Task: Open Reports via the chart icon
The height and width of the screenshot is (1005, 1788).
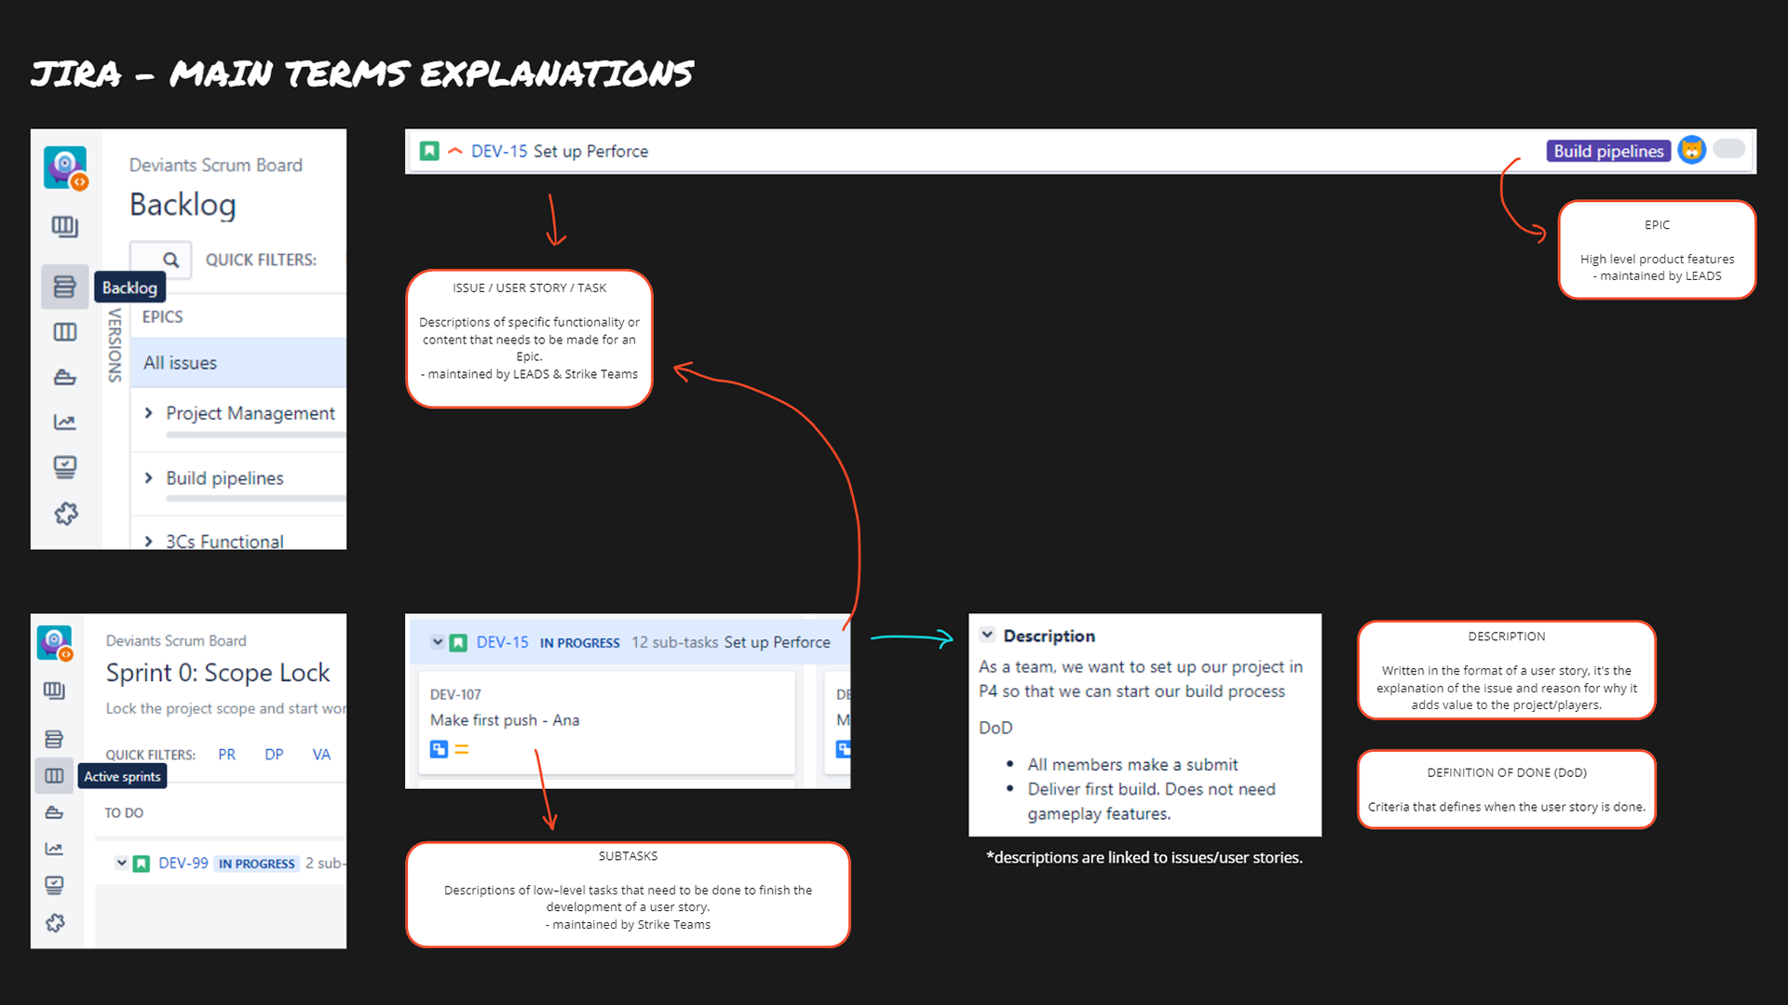Action: point(64,422)
